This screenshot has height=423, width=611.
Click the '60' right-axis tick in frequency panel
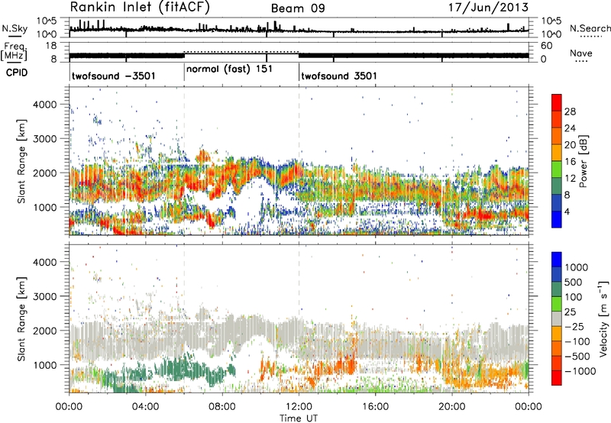[547, 46]
